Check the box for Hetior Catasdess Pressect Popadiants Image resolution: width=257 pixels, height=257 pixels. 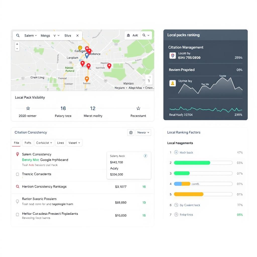(x=17, y=214)
